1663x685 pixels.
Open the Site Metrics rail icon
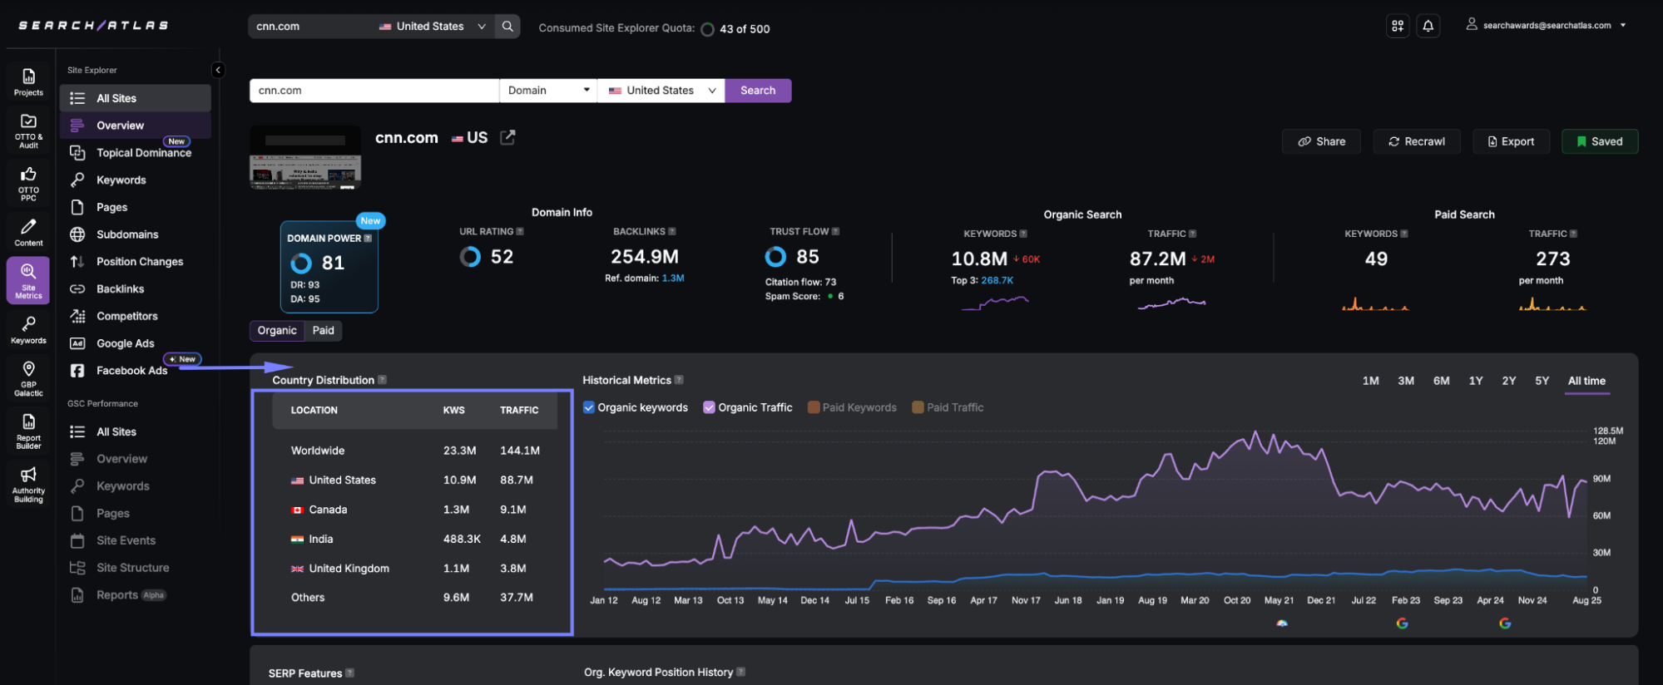point(28,280)
